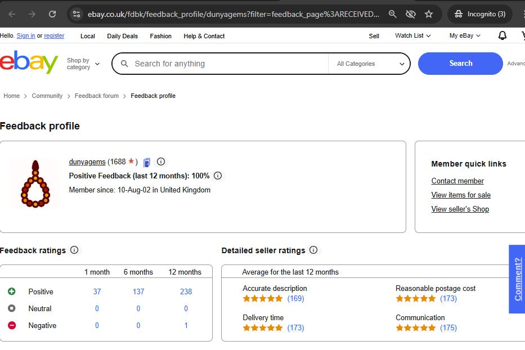The height and width of the screenshot is (350, 525).
Task: Open the blue Comment? side tab
Action: click(x=517, y=279)
